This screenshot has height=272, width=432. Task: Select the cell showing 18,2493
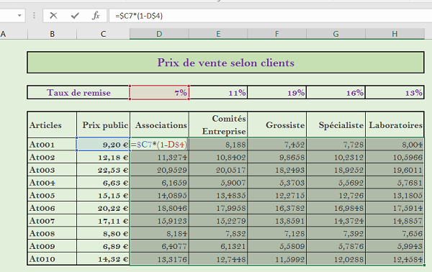[x=277, y=170]
